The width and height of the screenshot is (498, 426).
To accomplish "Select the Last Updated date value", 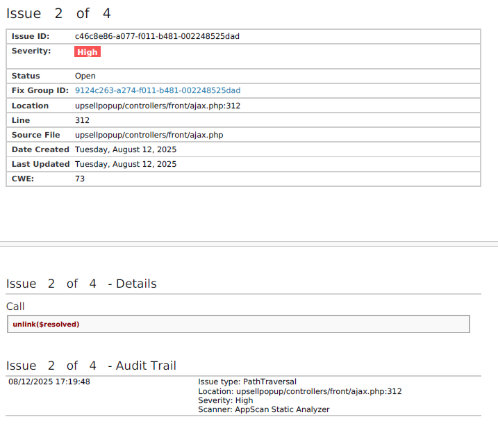I will pyautogui.click(x=126, y=164).
